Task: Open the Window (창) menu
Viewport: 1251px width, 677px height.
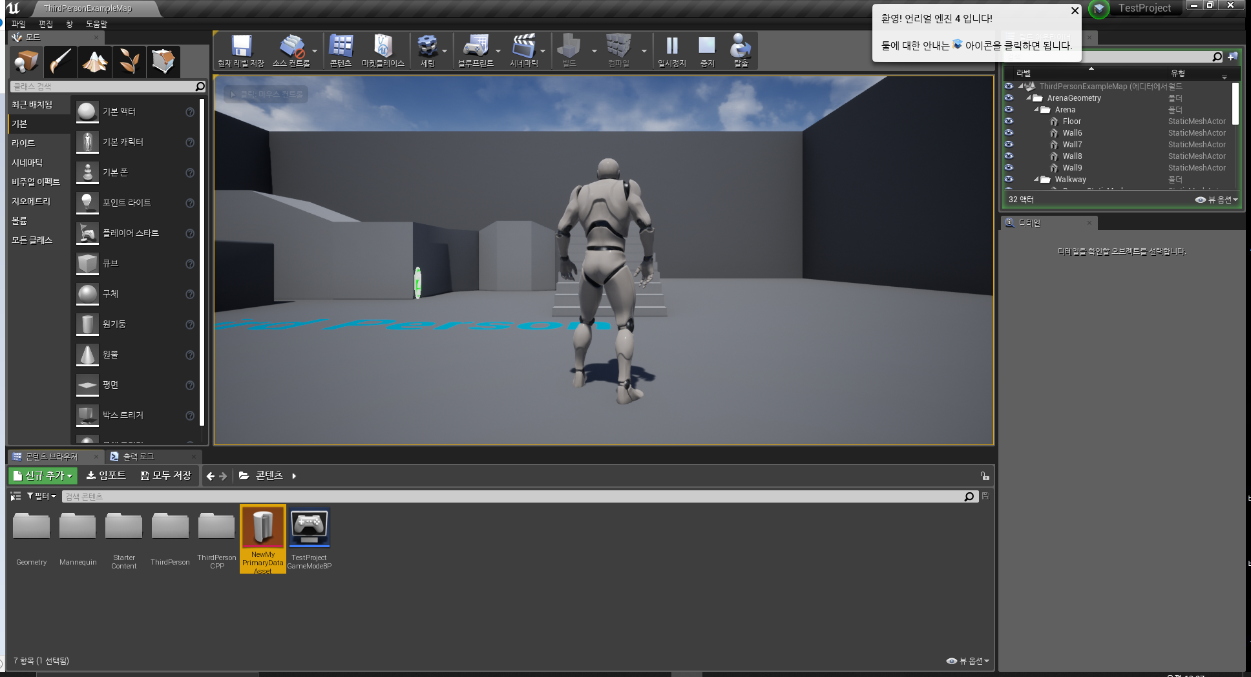Action: click(x=70, y=24)
